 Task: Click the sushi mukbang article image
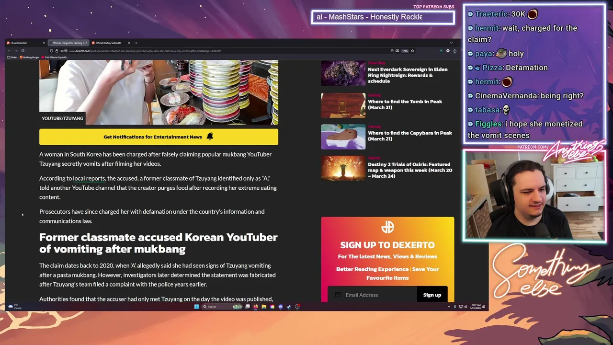(159, 92)
